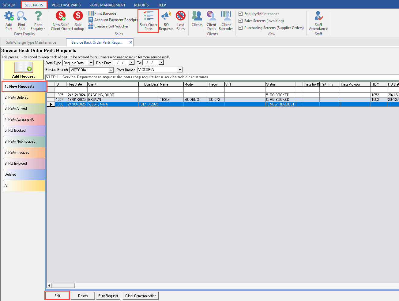Select 5. RO Booked step
Viewport: 399px width, 301px height.
pos(24,130)
